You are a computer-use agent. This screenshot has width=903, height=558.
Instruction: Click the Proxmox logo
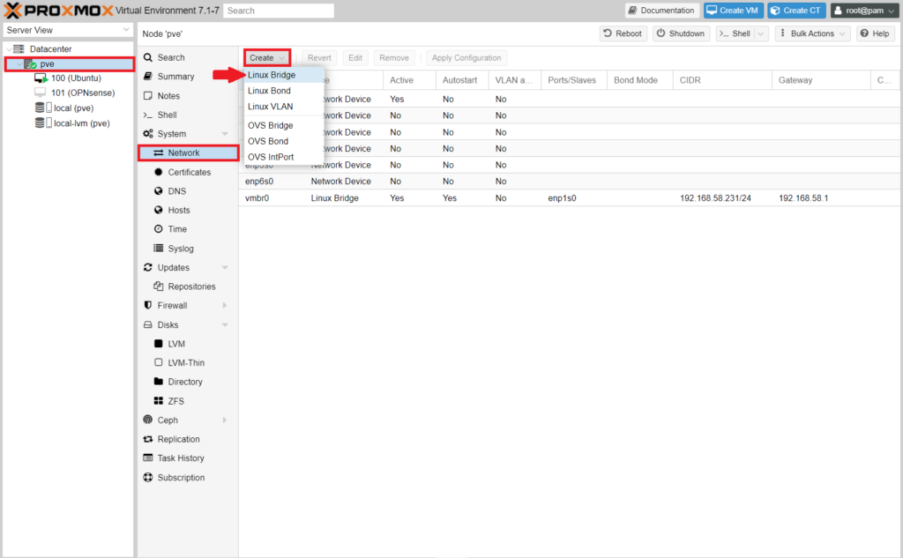[x=59, y=11]
